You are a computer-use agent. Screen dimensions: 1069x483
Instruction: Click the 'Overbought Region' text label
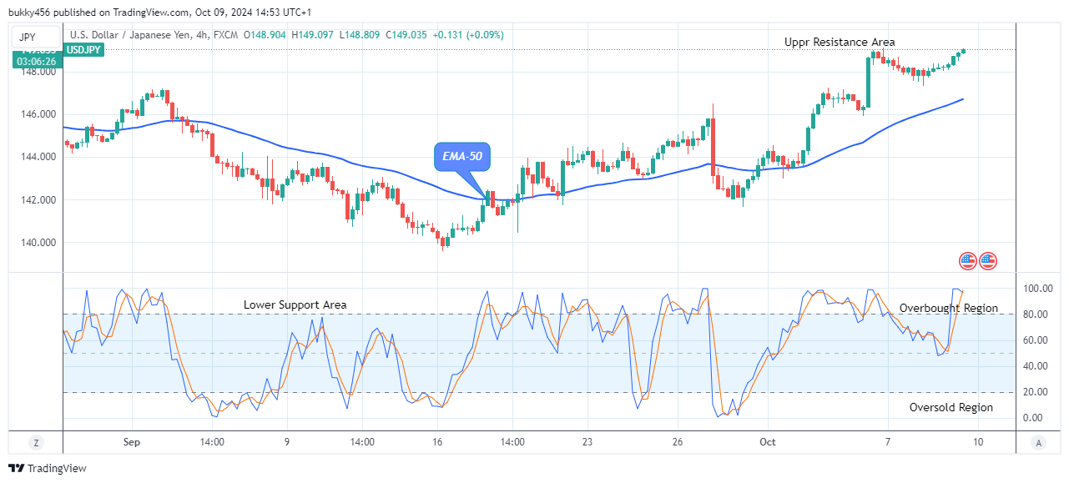948,308
